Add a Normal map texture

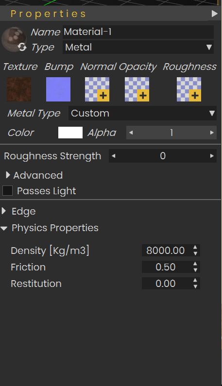[x=97, y=89]
